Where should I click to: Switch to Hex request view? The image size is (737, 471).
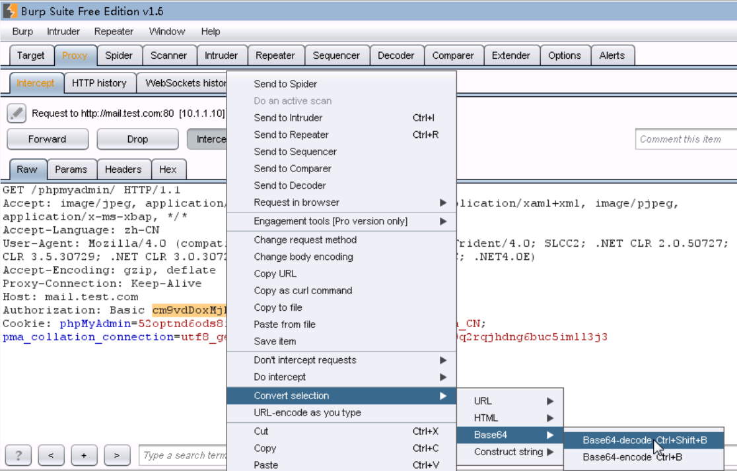tap(168, 169)
